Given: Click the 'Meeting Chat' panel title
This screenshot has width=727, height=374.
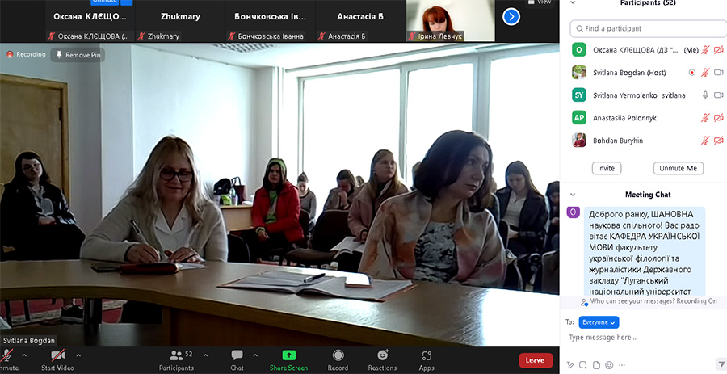Looking at the screenshot, I should (648, 195).
